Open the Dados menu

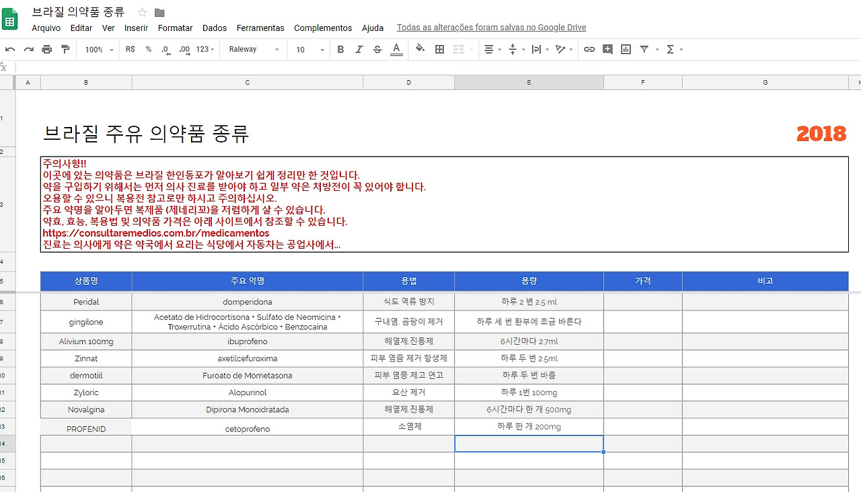point(215,28)
